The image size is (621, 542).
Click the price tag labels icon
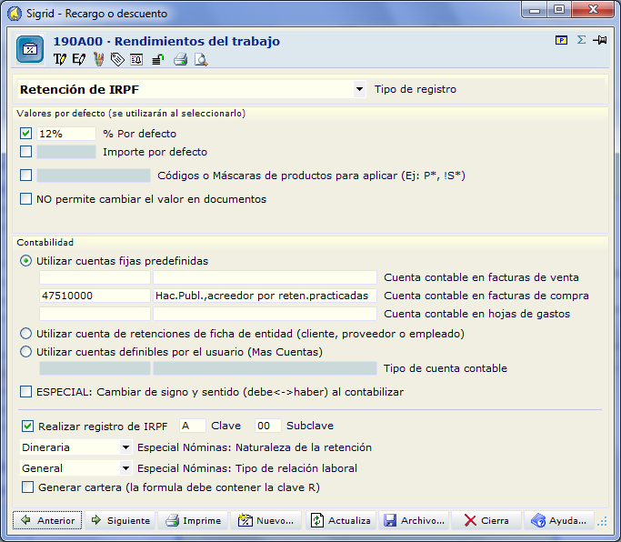tap(117, 59)
